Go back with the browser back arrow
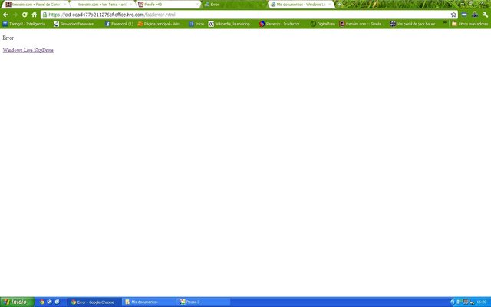The width and height of the screenshot is (491, 307). pyautogui.click(x=5, y=15)
